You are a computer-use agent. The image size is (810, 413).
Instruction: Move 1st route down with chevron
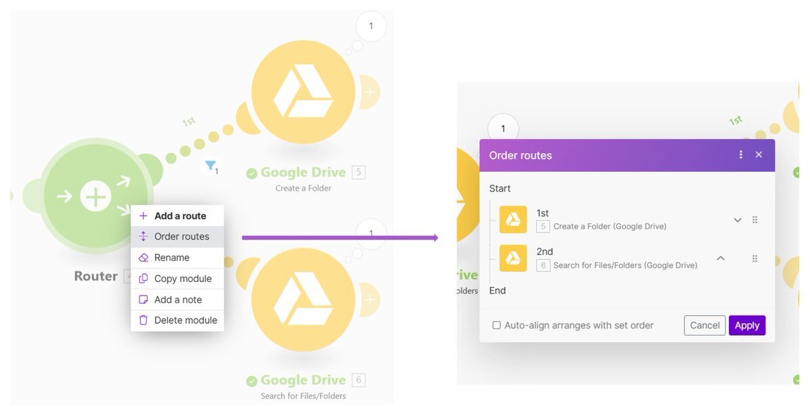[738, 220]
